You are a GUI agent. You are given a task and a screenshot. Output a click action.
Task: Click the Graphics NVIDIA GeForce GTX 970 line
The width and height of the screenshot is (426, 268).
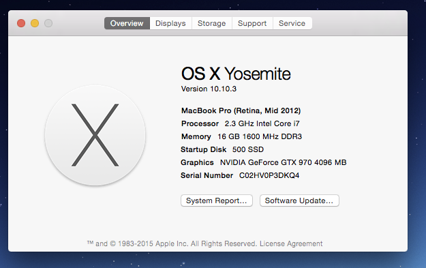pyautogui.click(x=264, y=162)
